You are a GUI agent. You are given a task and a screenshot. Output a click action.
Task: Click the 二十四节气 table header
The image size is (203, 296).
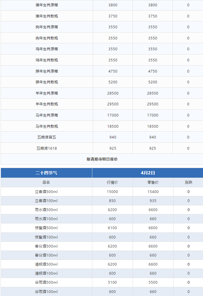tap(46, 173)
